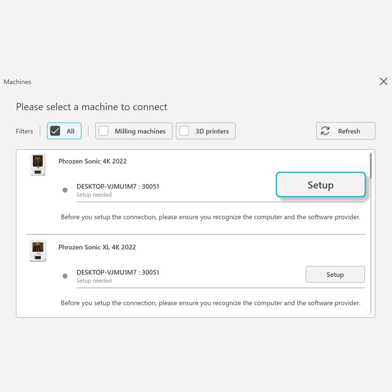Click status dot for Phrozen Sonic XL 4K
This screenshot has height=392, width=392.
pyautogui.click(x=65, y=276)
